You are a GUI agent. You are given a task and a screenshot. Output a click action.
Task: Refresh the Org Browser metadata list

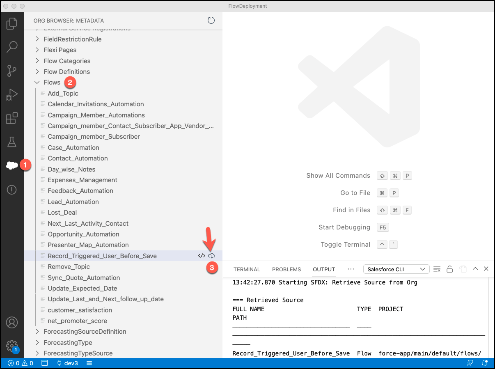click(x=211, y=20)
